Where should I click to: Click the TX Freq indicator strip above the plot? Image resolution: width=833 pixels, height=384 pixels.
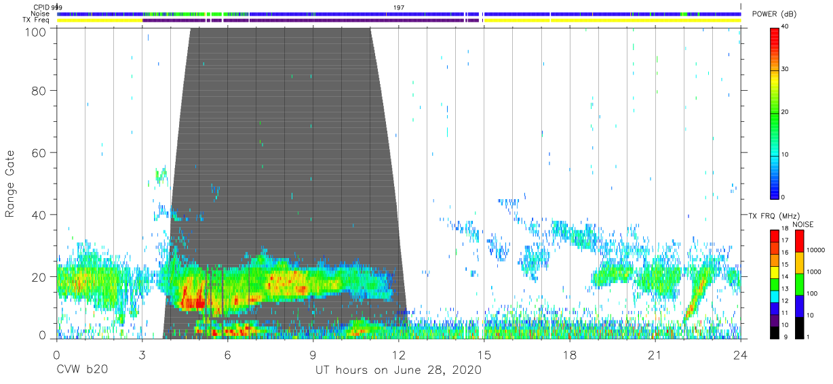pos(398,20)
